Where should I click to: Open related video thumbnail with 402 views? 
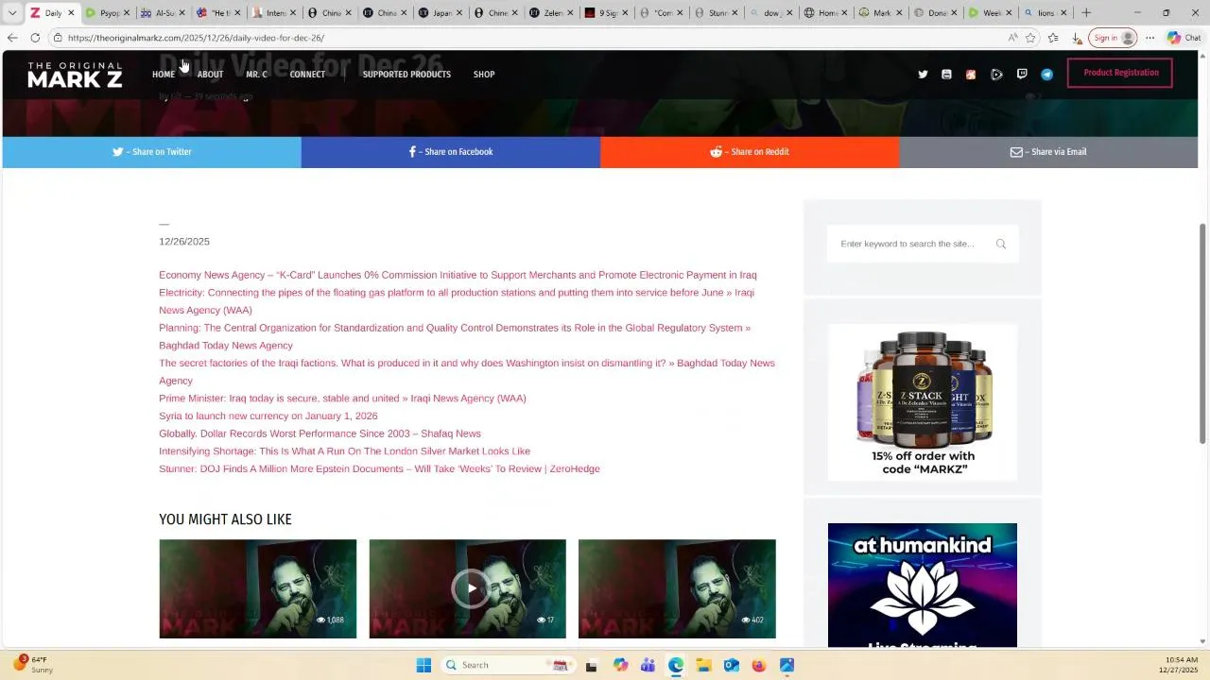coord(677,588)
